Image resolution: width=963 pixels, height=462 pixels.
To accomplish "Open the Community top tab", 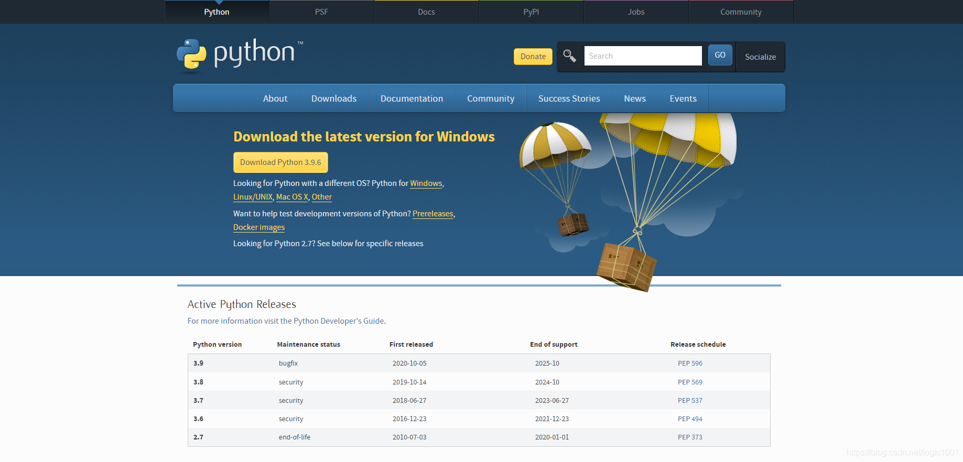I will [741, 12].
